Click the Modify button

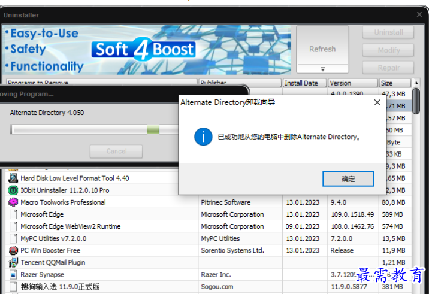click(388, 50)
